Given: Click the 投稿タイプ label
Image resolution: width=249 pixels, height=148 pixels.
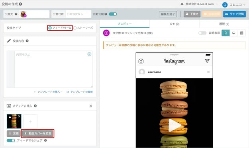Looking at the screenshot, I should (x=14, y=28).
